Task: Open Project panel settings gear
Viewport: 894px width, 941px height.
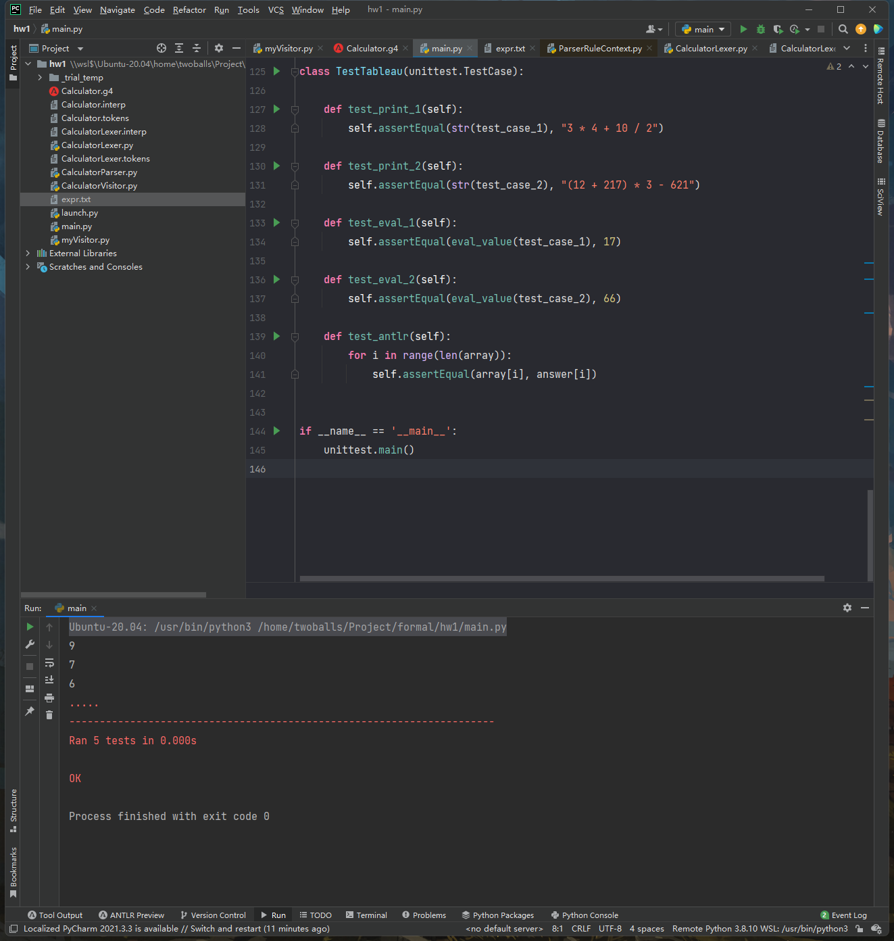Action: tap(218, 48)
